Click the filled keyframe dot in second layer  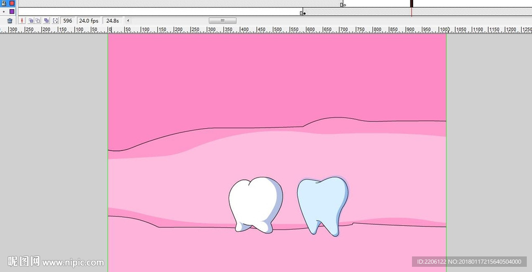pyautogui.click(x=304, y=13)
